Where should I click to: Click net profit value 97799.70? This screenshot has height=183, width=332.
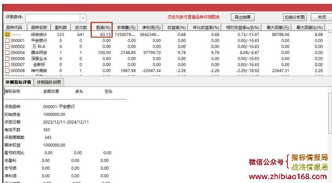[x=152, y=52]
